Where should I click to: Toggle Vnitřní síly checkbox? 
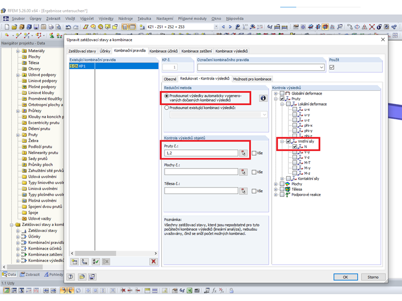click(288, 142)
